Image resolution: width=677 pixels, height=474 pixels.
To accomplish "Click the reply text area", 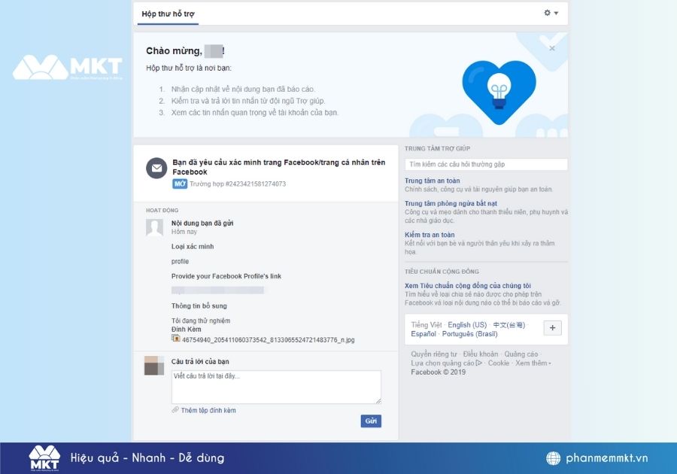I will (276, 387).
